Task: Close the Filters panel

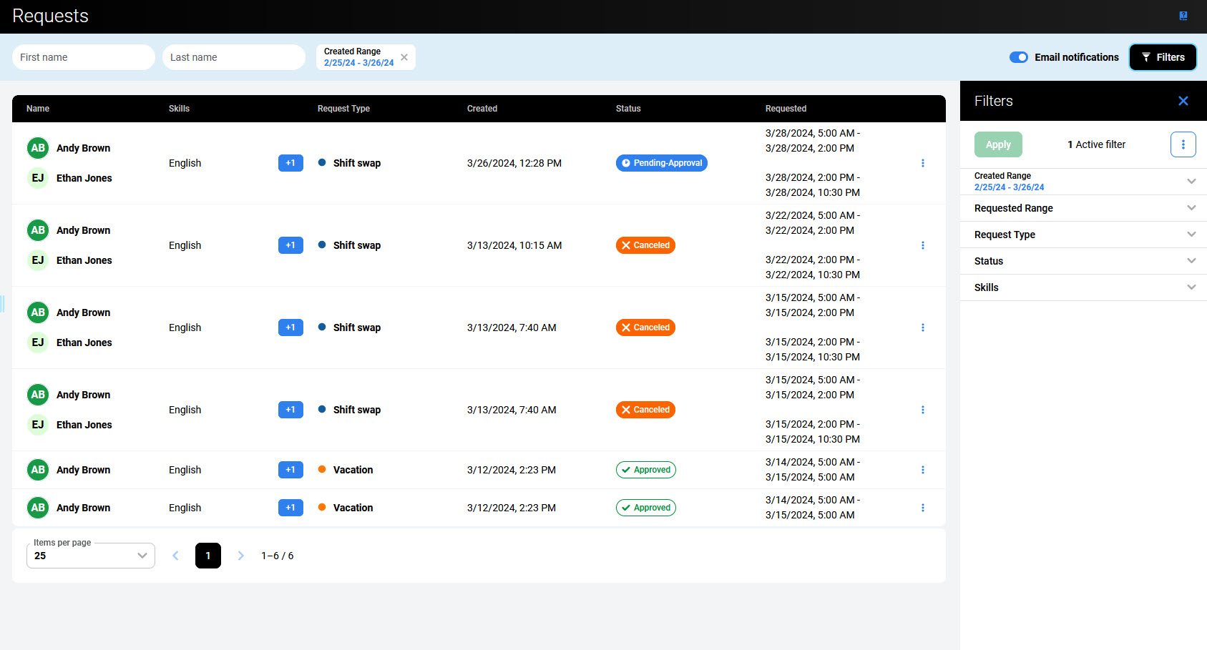Action: 1183,101
